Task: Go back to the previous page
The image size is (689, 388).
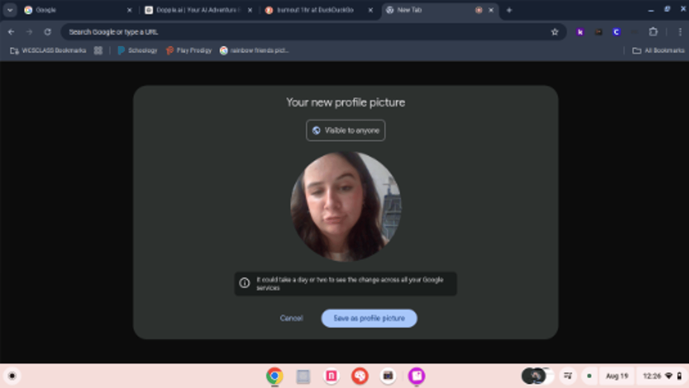Action: tap(11, 32)
